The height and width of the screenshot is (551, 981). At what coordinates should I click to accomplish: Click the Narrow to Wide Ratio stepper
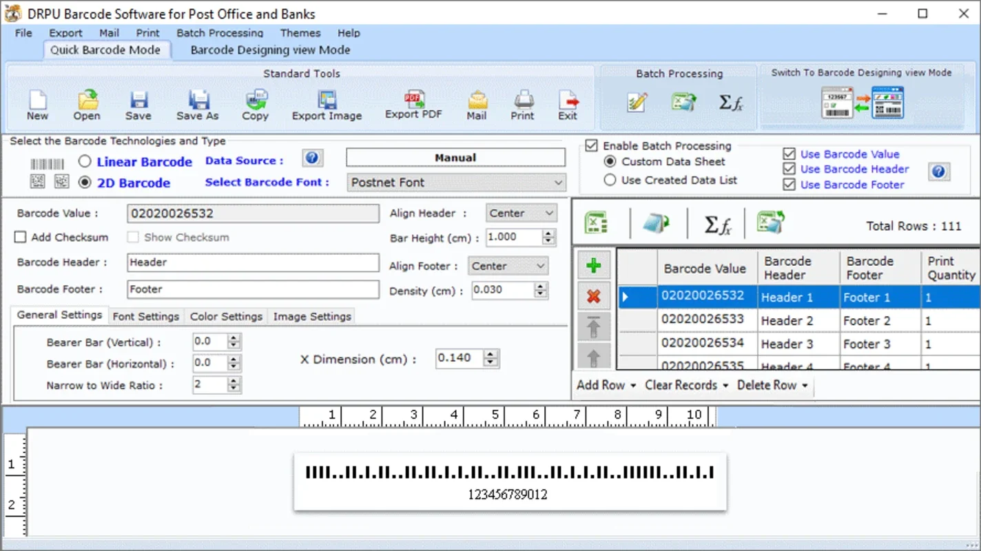pos(234,384)
